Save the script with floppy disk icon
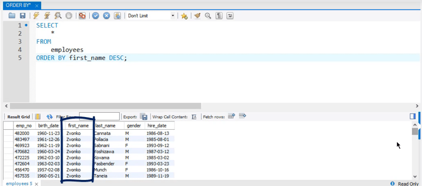 click(x=23, y=16)
